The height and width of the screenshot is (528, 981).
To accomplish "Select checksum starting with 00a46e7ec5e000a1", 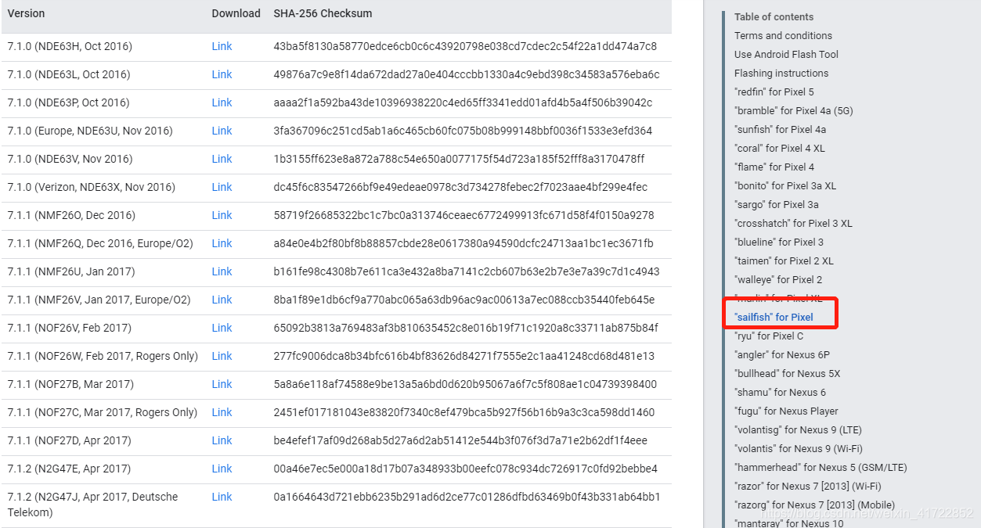I will tap(465, 469).
